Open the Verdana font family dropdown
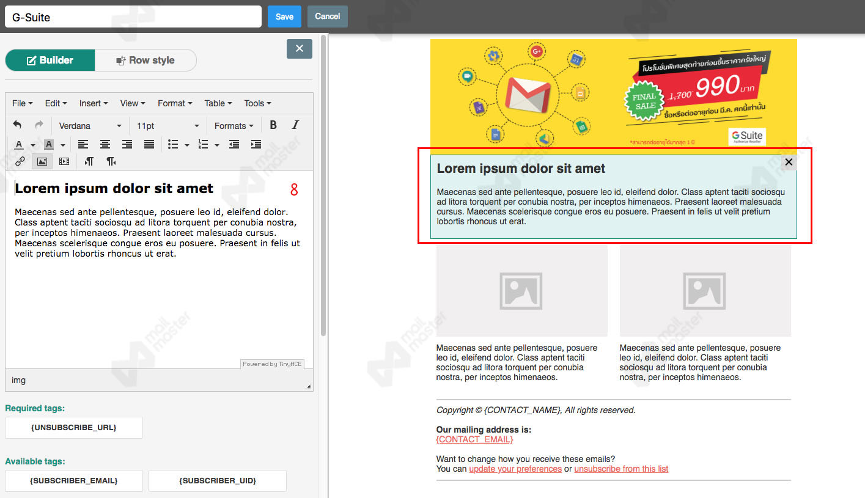The height and width of the screenshot is (498, 865). point(92,125)
